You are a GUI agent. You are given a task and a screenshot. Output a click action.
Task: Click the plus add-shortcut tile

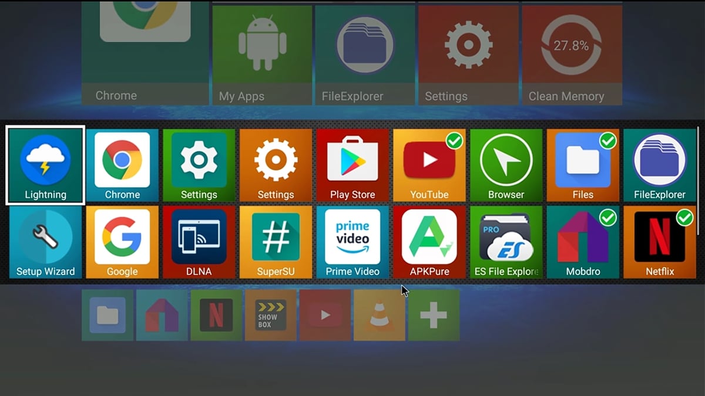pos(434,315)
